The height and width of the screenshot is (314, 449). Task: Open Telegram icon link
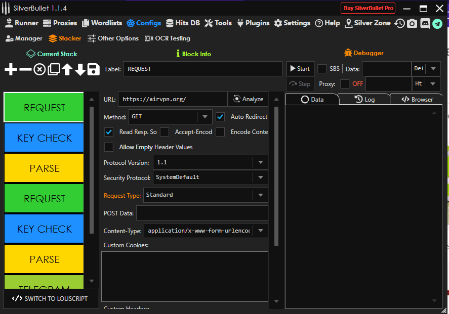[x=437, y=23]
